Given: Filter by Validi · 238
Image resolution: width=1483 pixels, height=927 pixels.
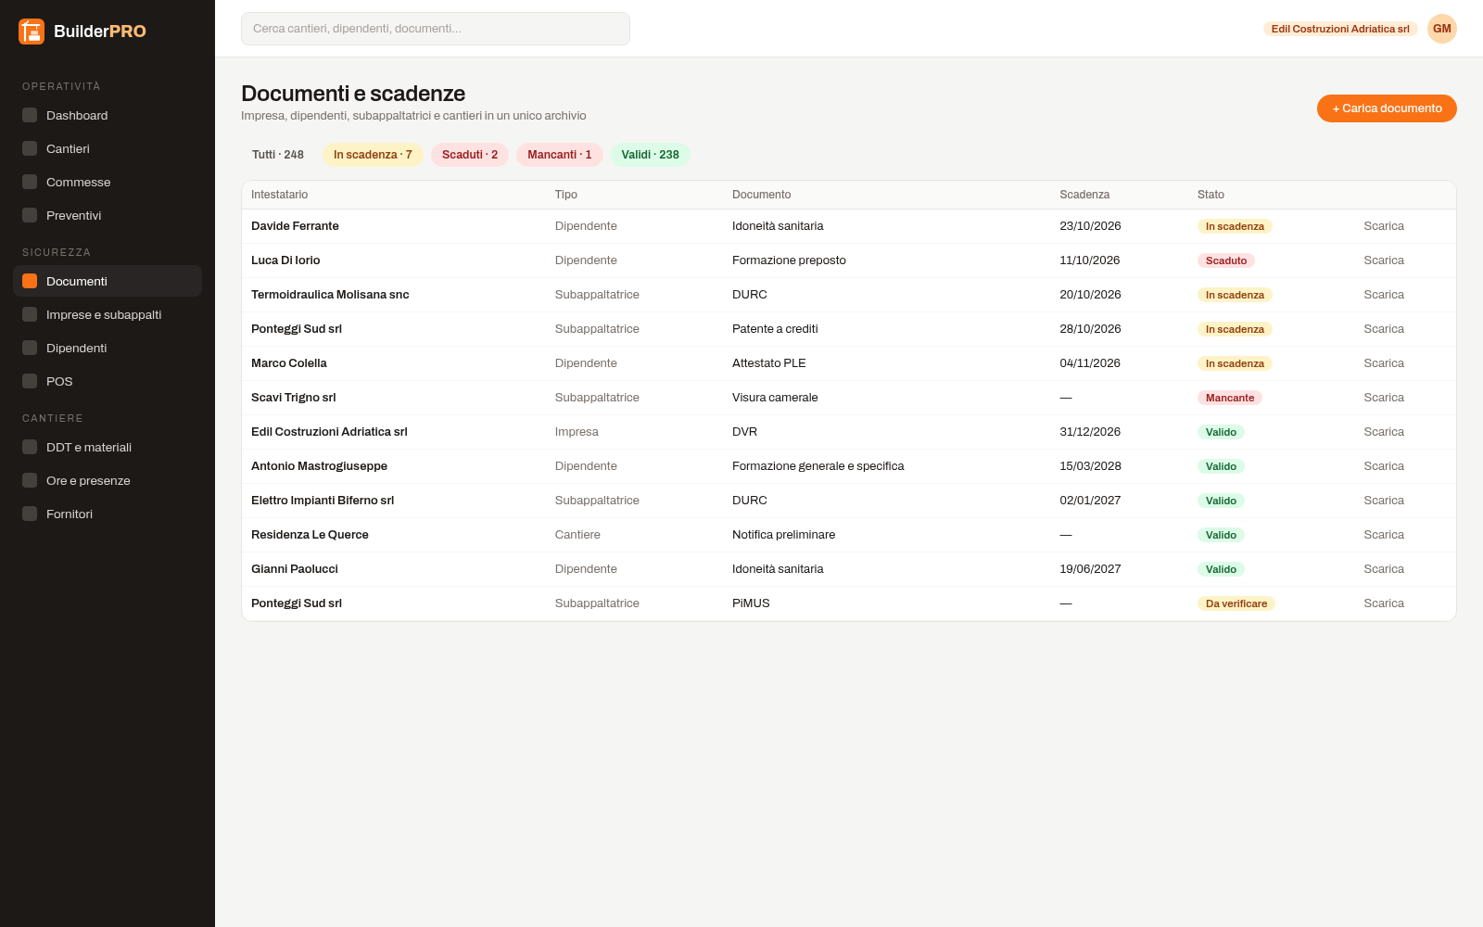Looking at the screenshot, I should tap(650, 155).
